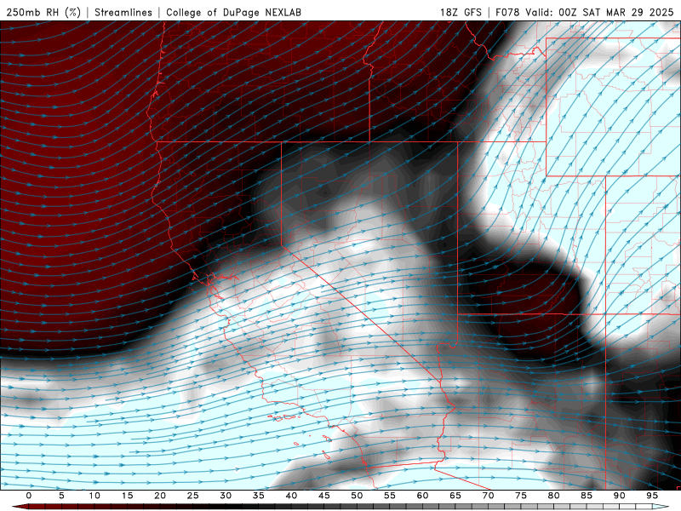
Task: Click the color scale label '55'
Action: pyautogui.click(x=390, y=496)
